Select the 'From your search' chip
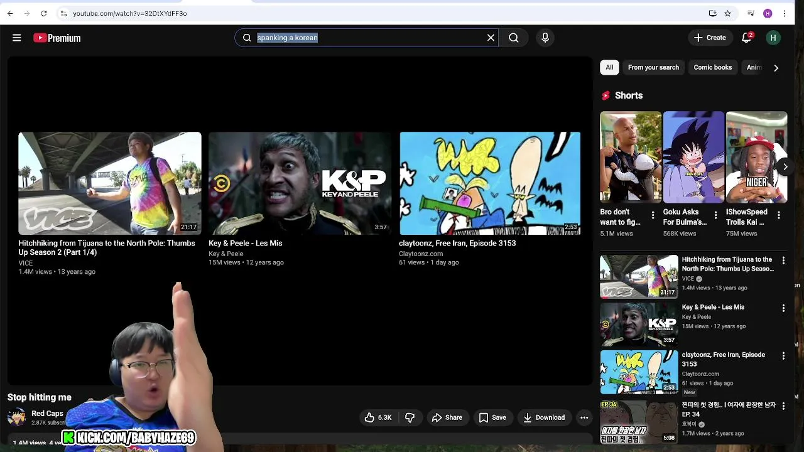This screenshot has height=452, width=804. coord(653,67)
